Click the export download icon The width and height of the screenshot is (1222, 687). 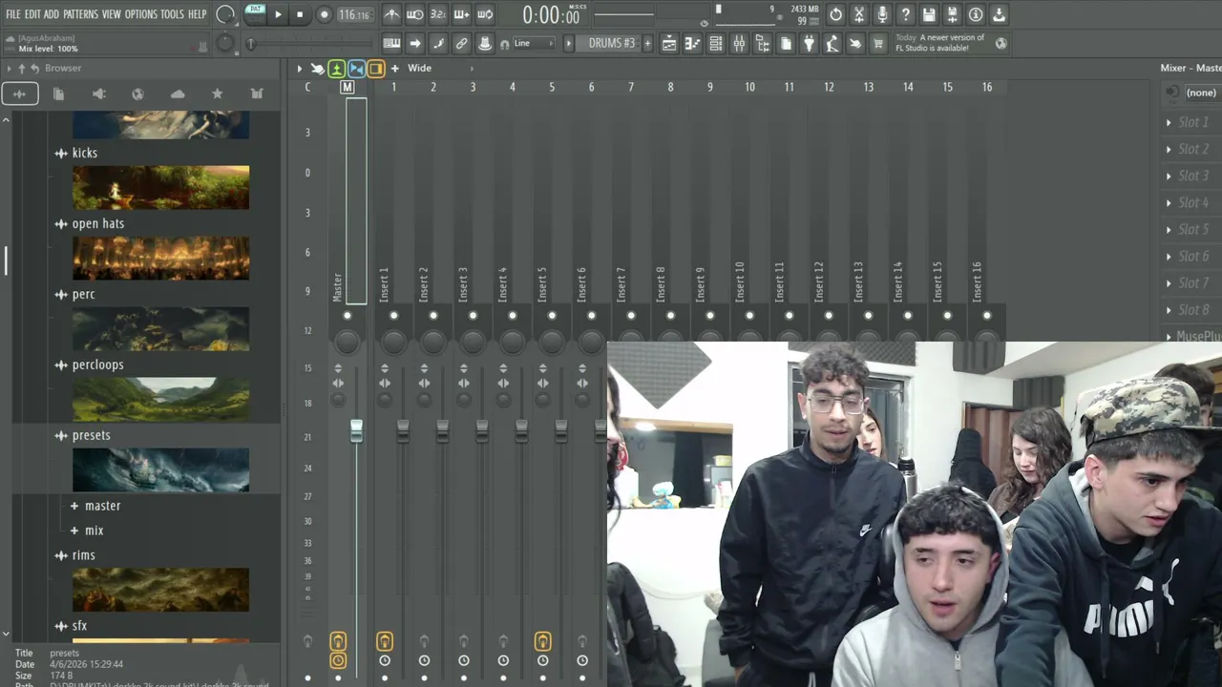(x=999, y=14)
